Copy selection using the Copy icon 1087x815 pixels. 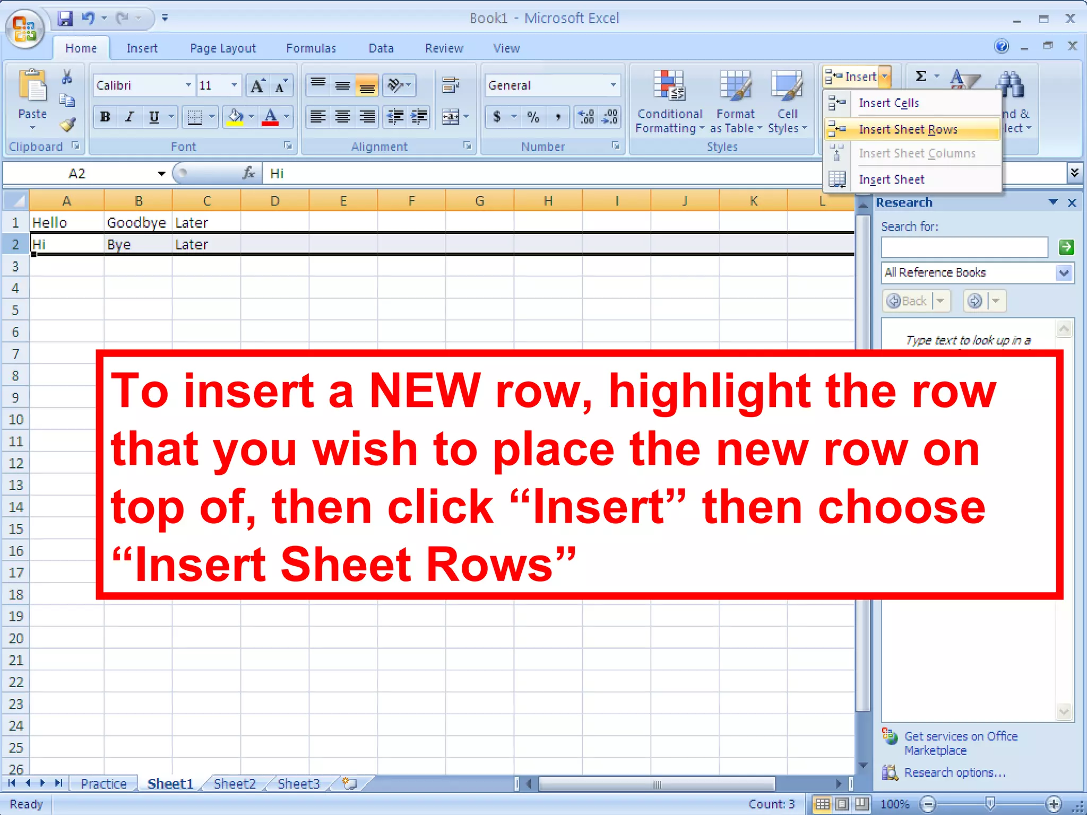67,100
